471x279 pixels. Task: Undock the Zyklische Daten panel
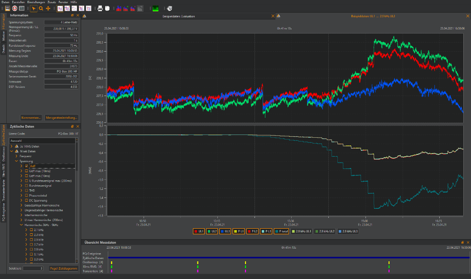point(72,126)
